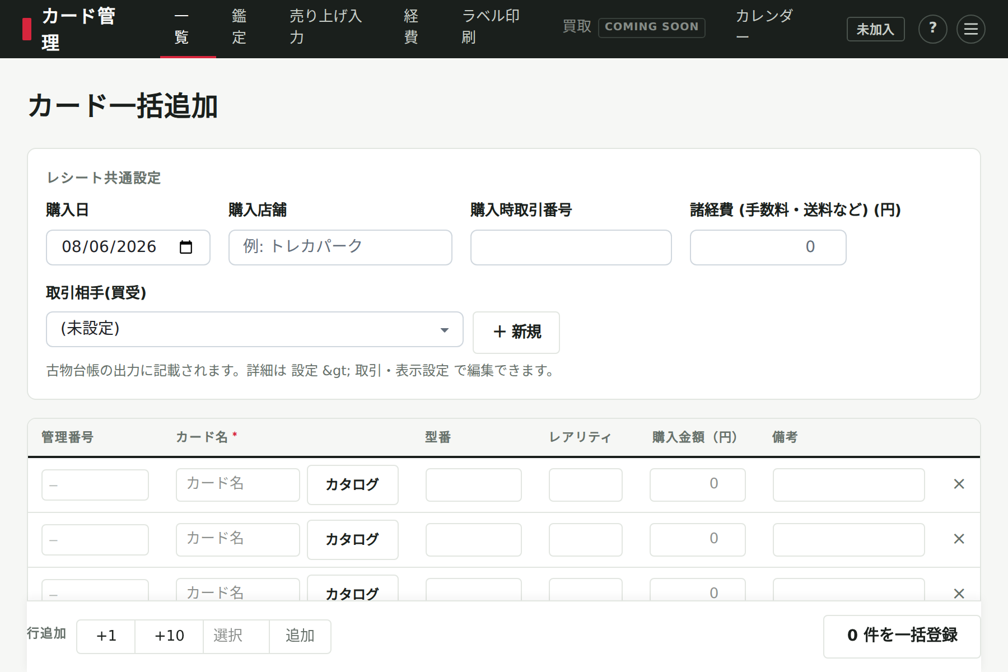Click first row 管理番号 field
This screenshot has width=1008, height=672.
[x=95, y=485]
